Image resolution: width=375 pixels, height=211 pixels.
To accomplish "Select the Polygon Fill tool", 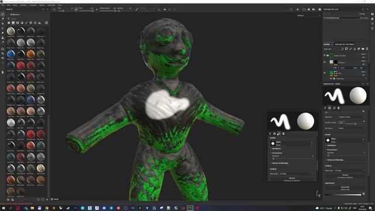I will point(2,28).
